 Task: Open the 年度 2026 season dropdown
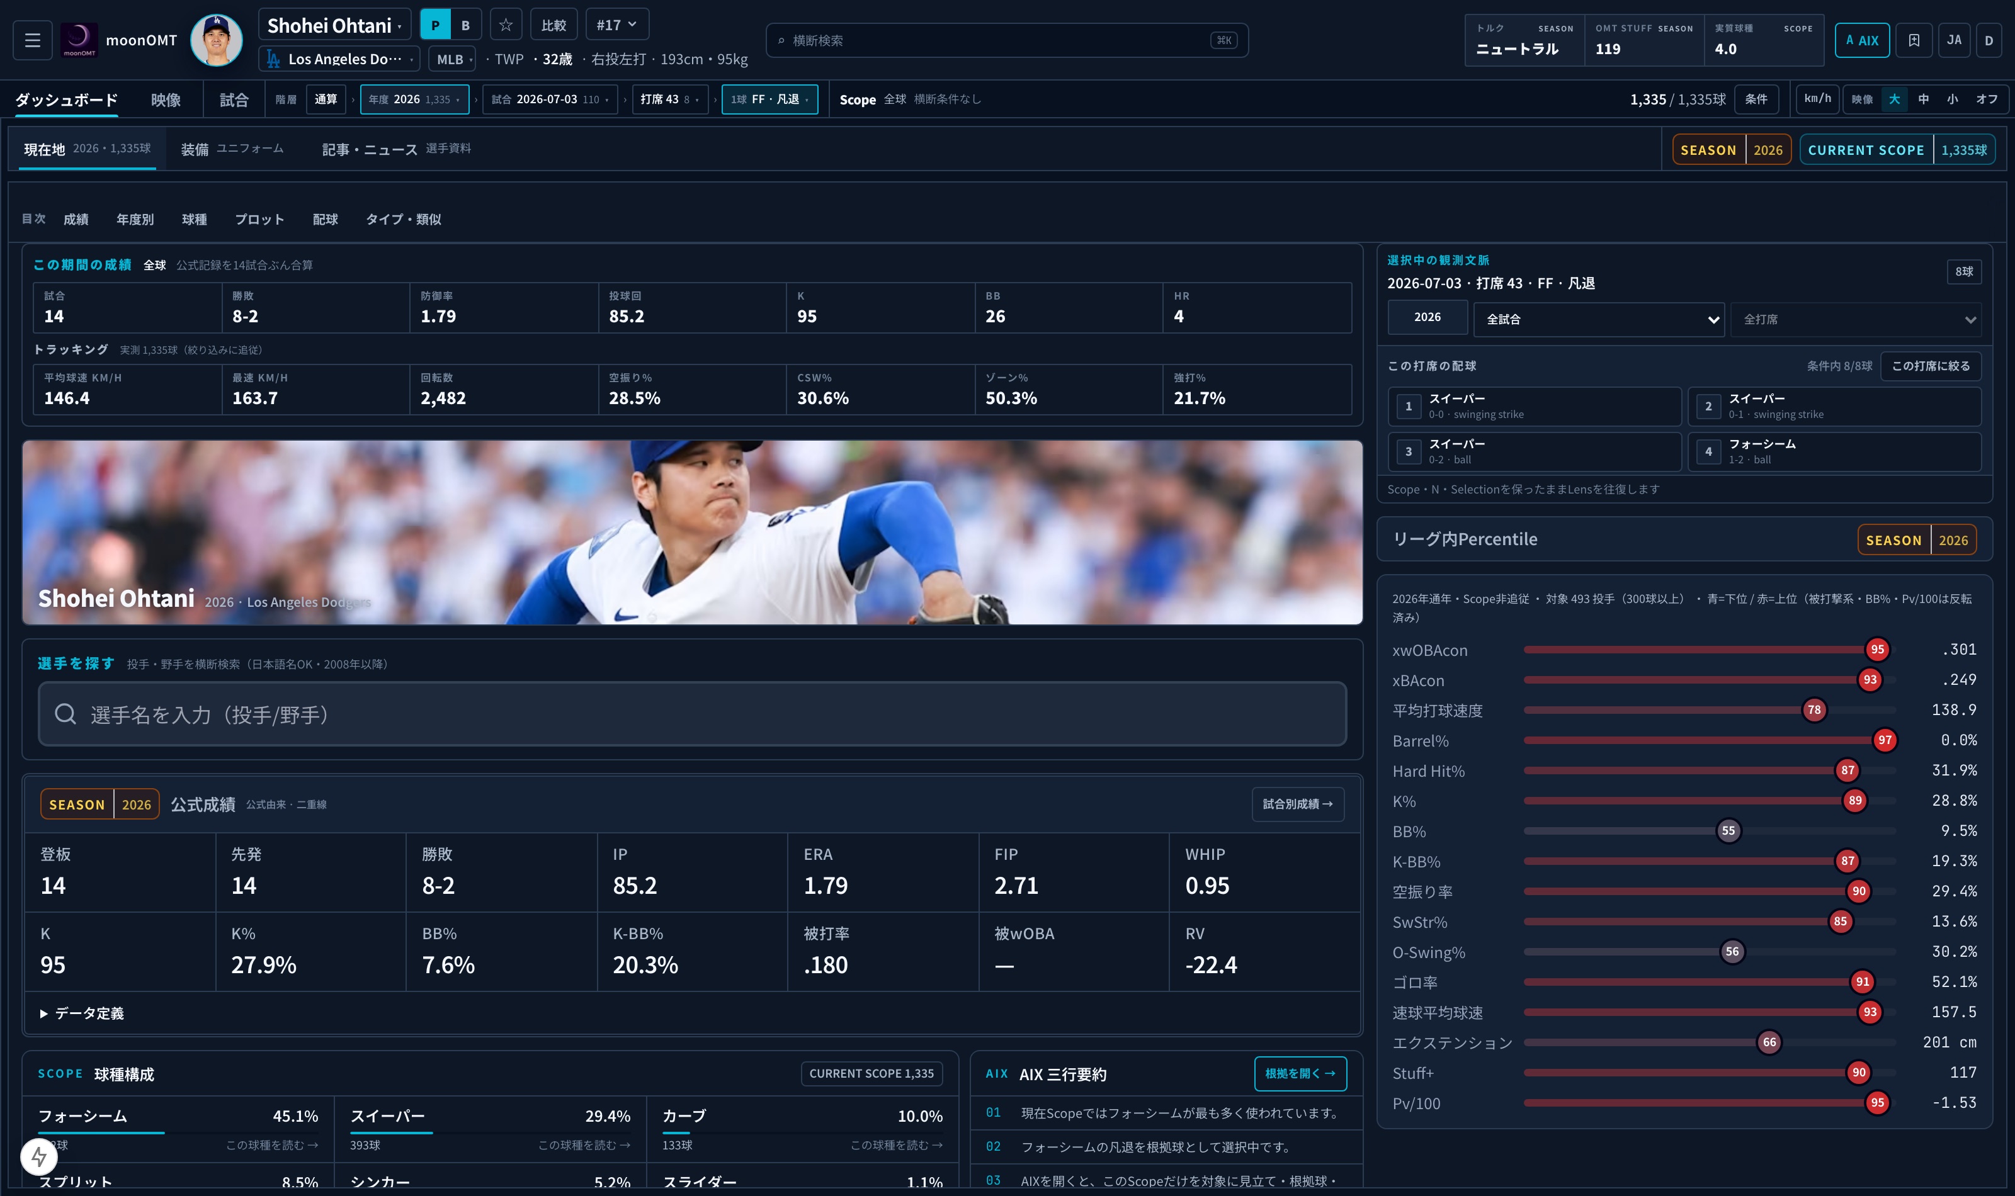point(414,99)
